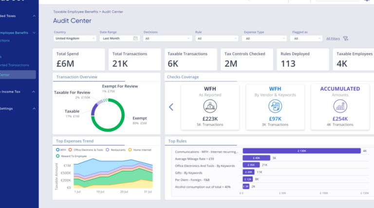
Task: Click Taxable Employee Benefits breadcrumb link
Action: (75, 12)
